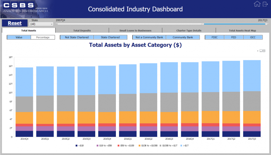Image resolution: width=271 pixels, height=155 pixels.
Task: Click the $10B to <$100B legend swatch
Action: coord(139,146)
